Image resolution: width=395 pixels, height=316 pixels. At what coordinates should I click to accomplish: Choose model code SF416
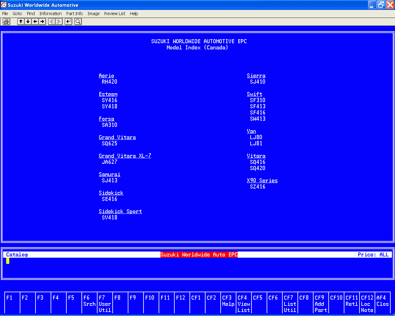(x=258, y=113)
